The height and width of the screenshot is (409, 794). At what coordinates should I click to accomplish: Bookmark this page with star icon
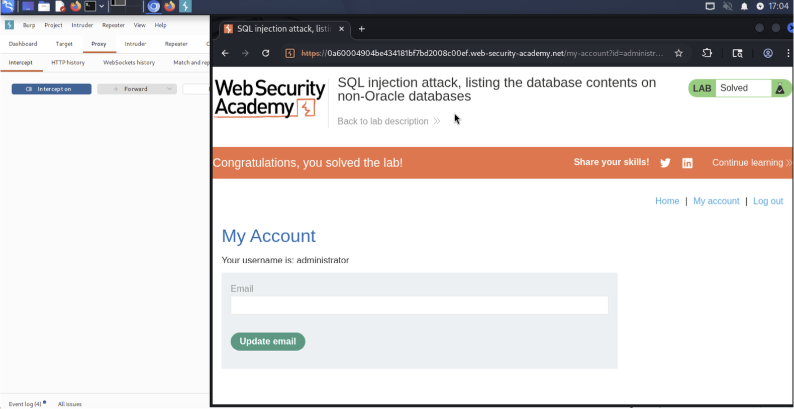tap(678, 53)
